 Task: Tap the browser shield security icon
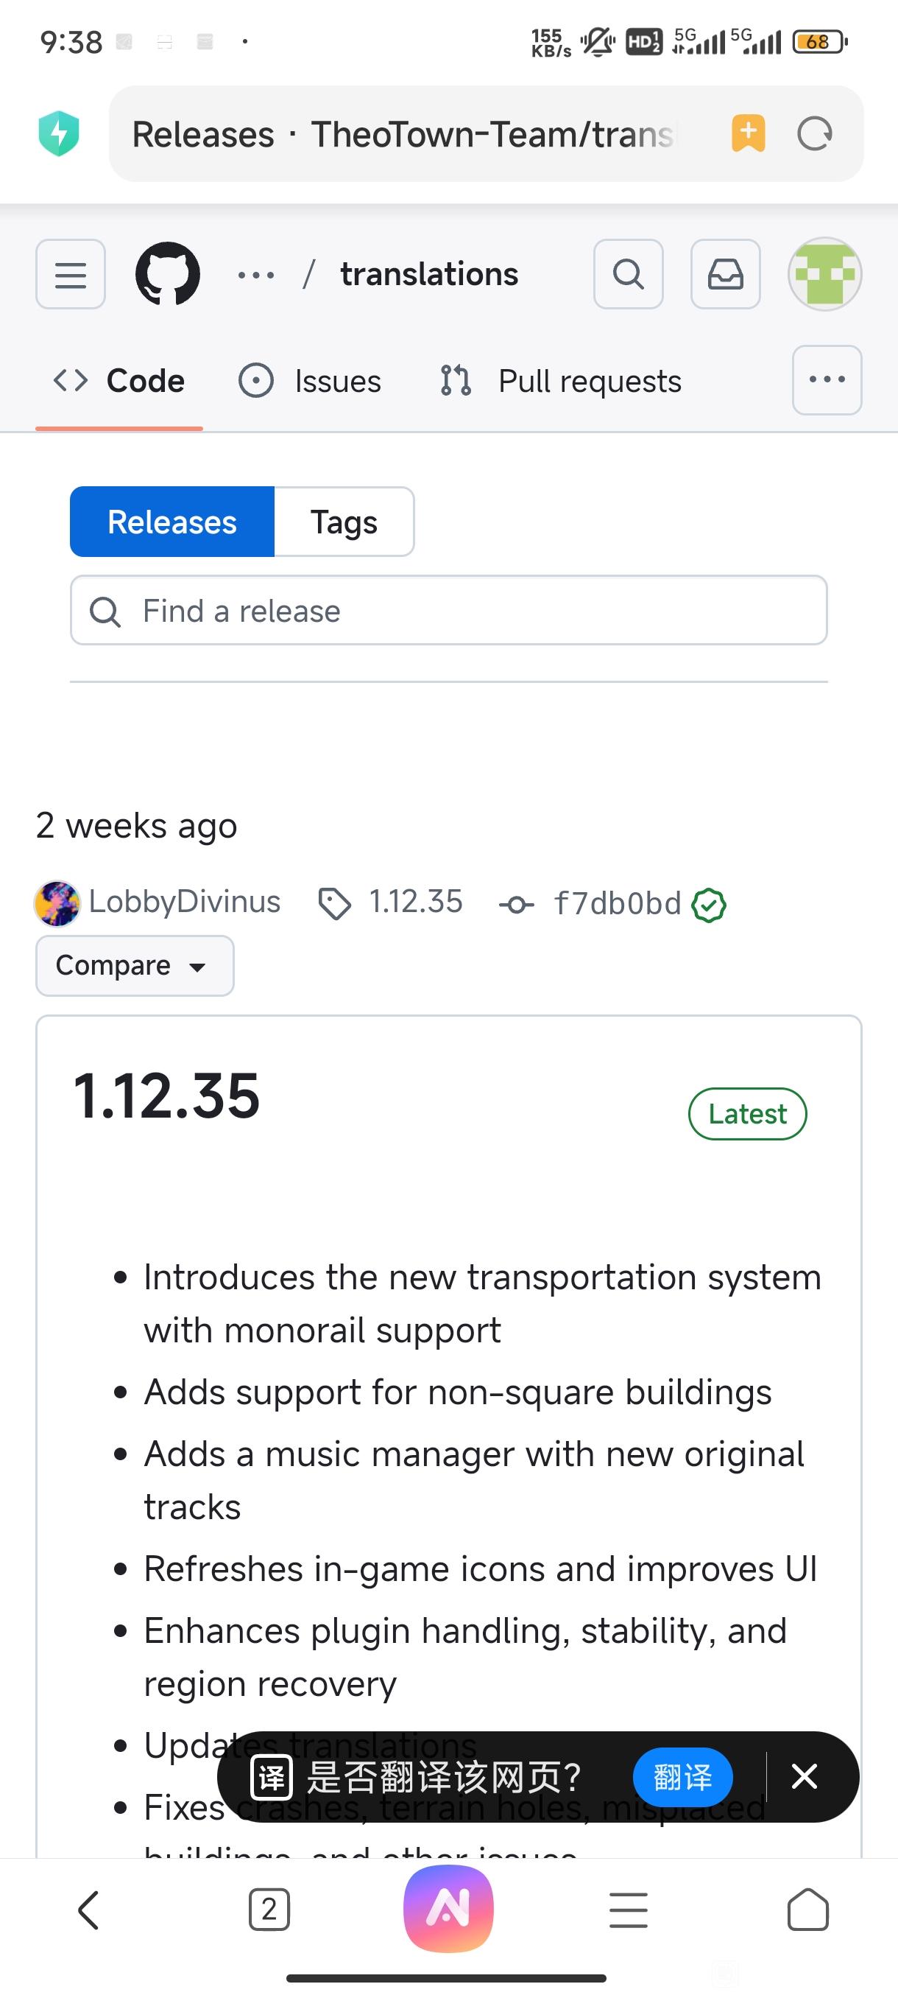click(x=59, y=133)
